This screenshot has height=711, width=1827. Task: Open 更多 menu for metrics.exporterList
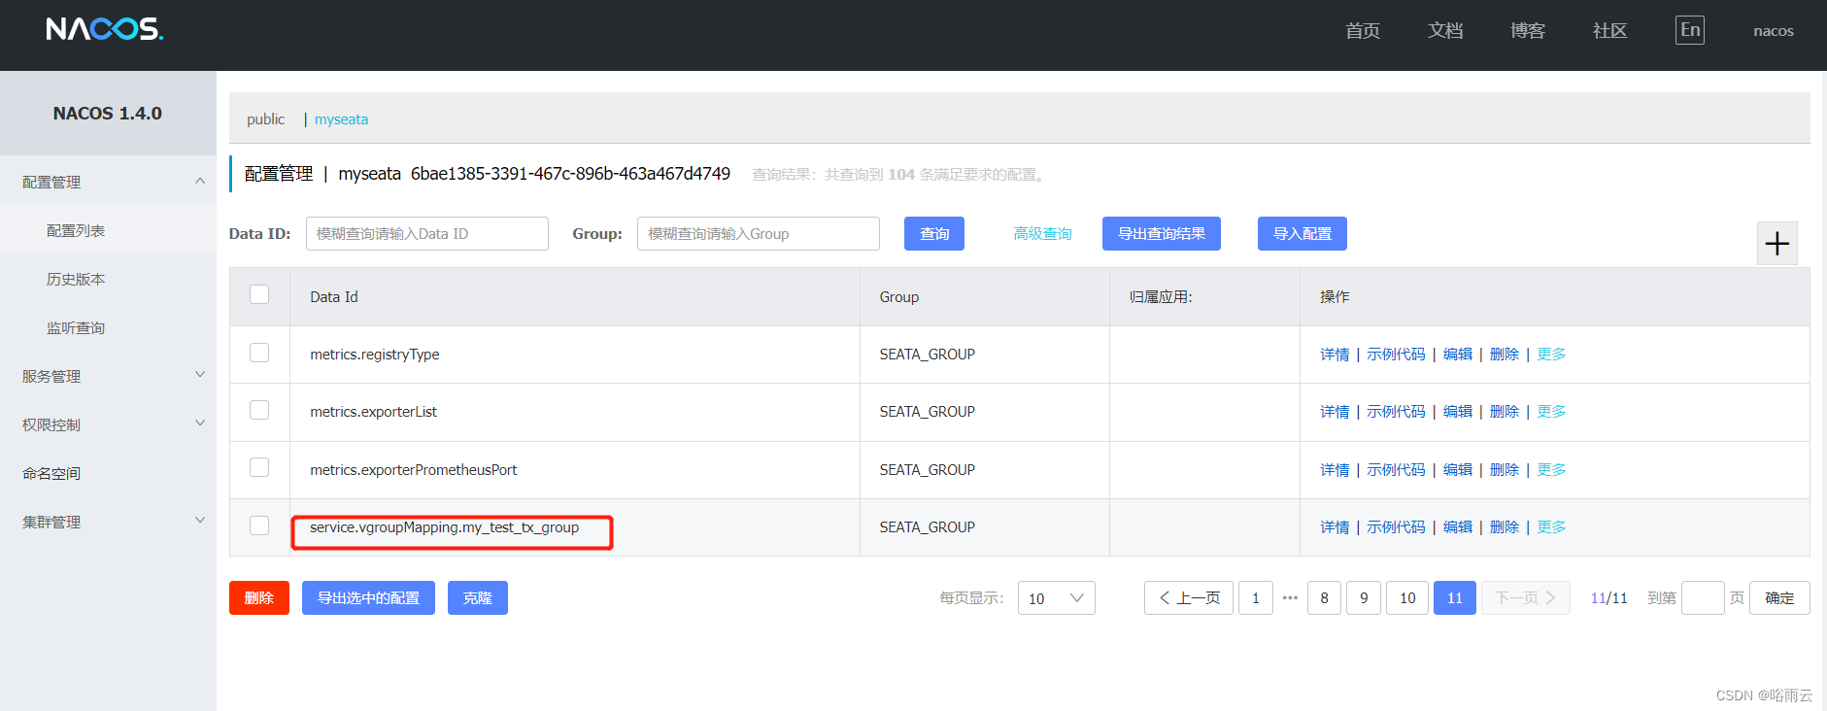[1551, 412]
